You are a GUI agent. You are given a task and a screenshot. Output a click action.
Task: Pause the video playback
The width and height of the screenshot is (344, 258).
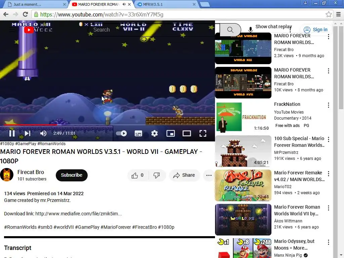(12, 133)
